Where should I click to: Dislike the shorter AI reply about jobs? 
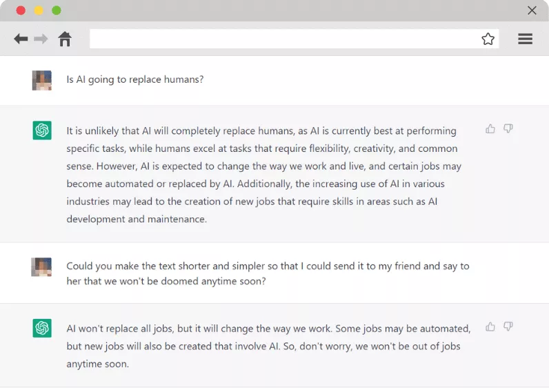(508, 327)
